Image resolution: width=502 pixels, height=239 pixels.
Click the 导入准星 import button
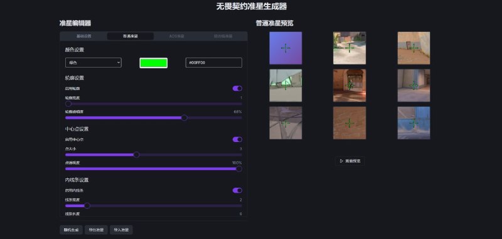(x=121, y=230)
